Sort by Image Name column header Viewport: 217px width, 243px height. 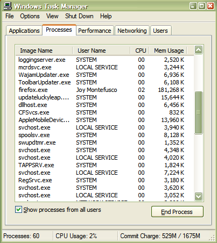tap(44, 51)
